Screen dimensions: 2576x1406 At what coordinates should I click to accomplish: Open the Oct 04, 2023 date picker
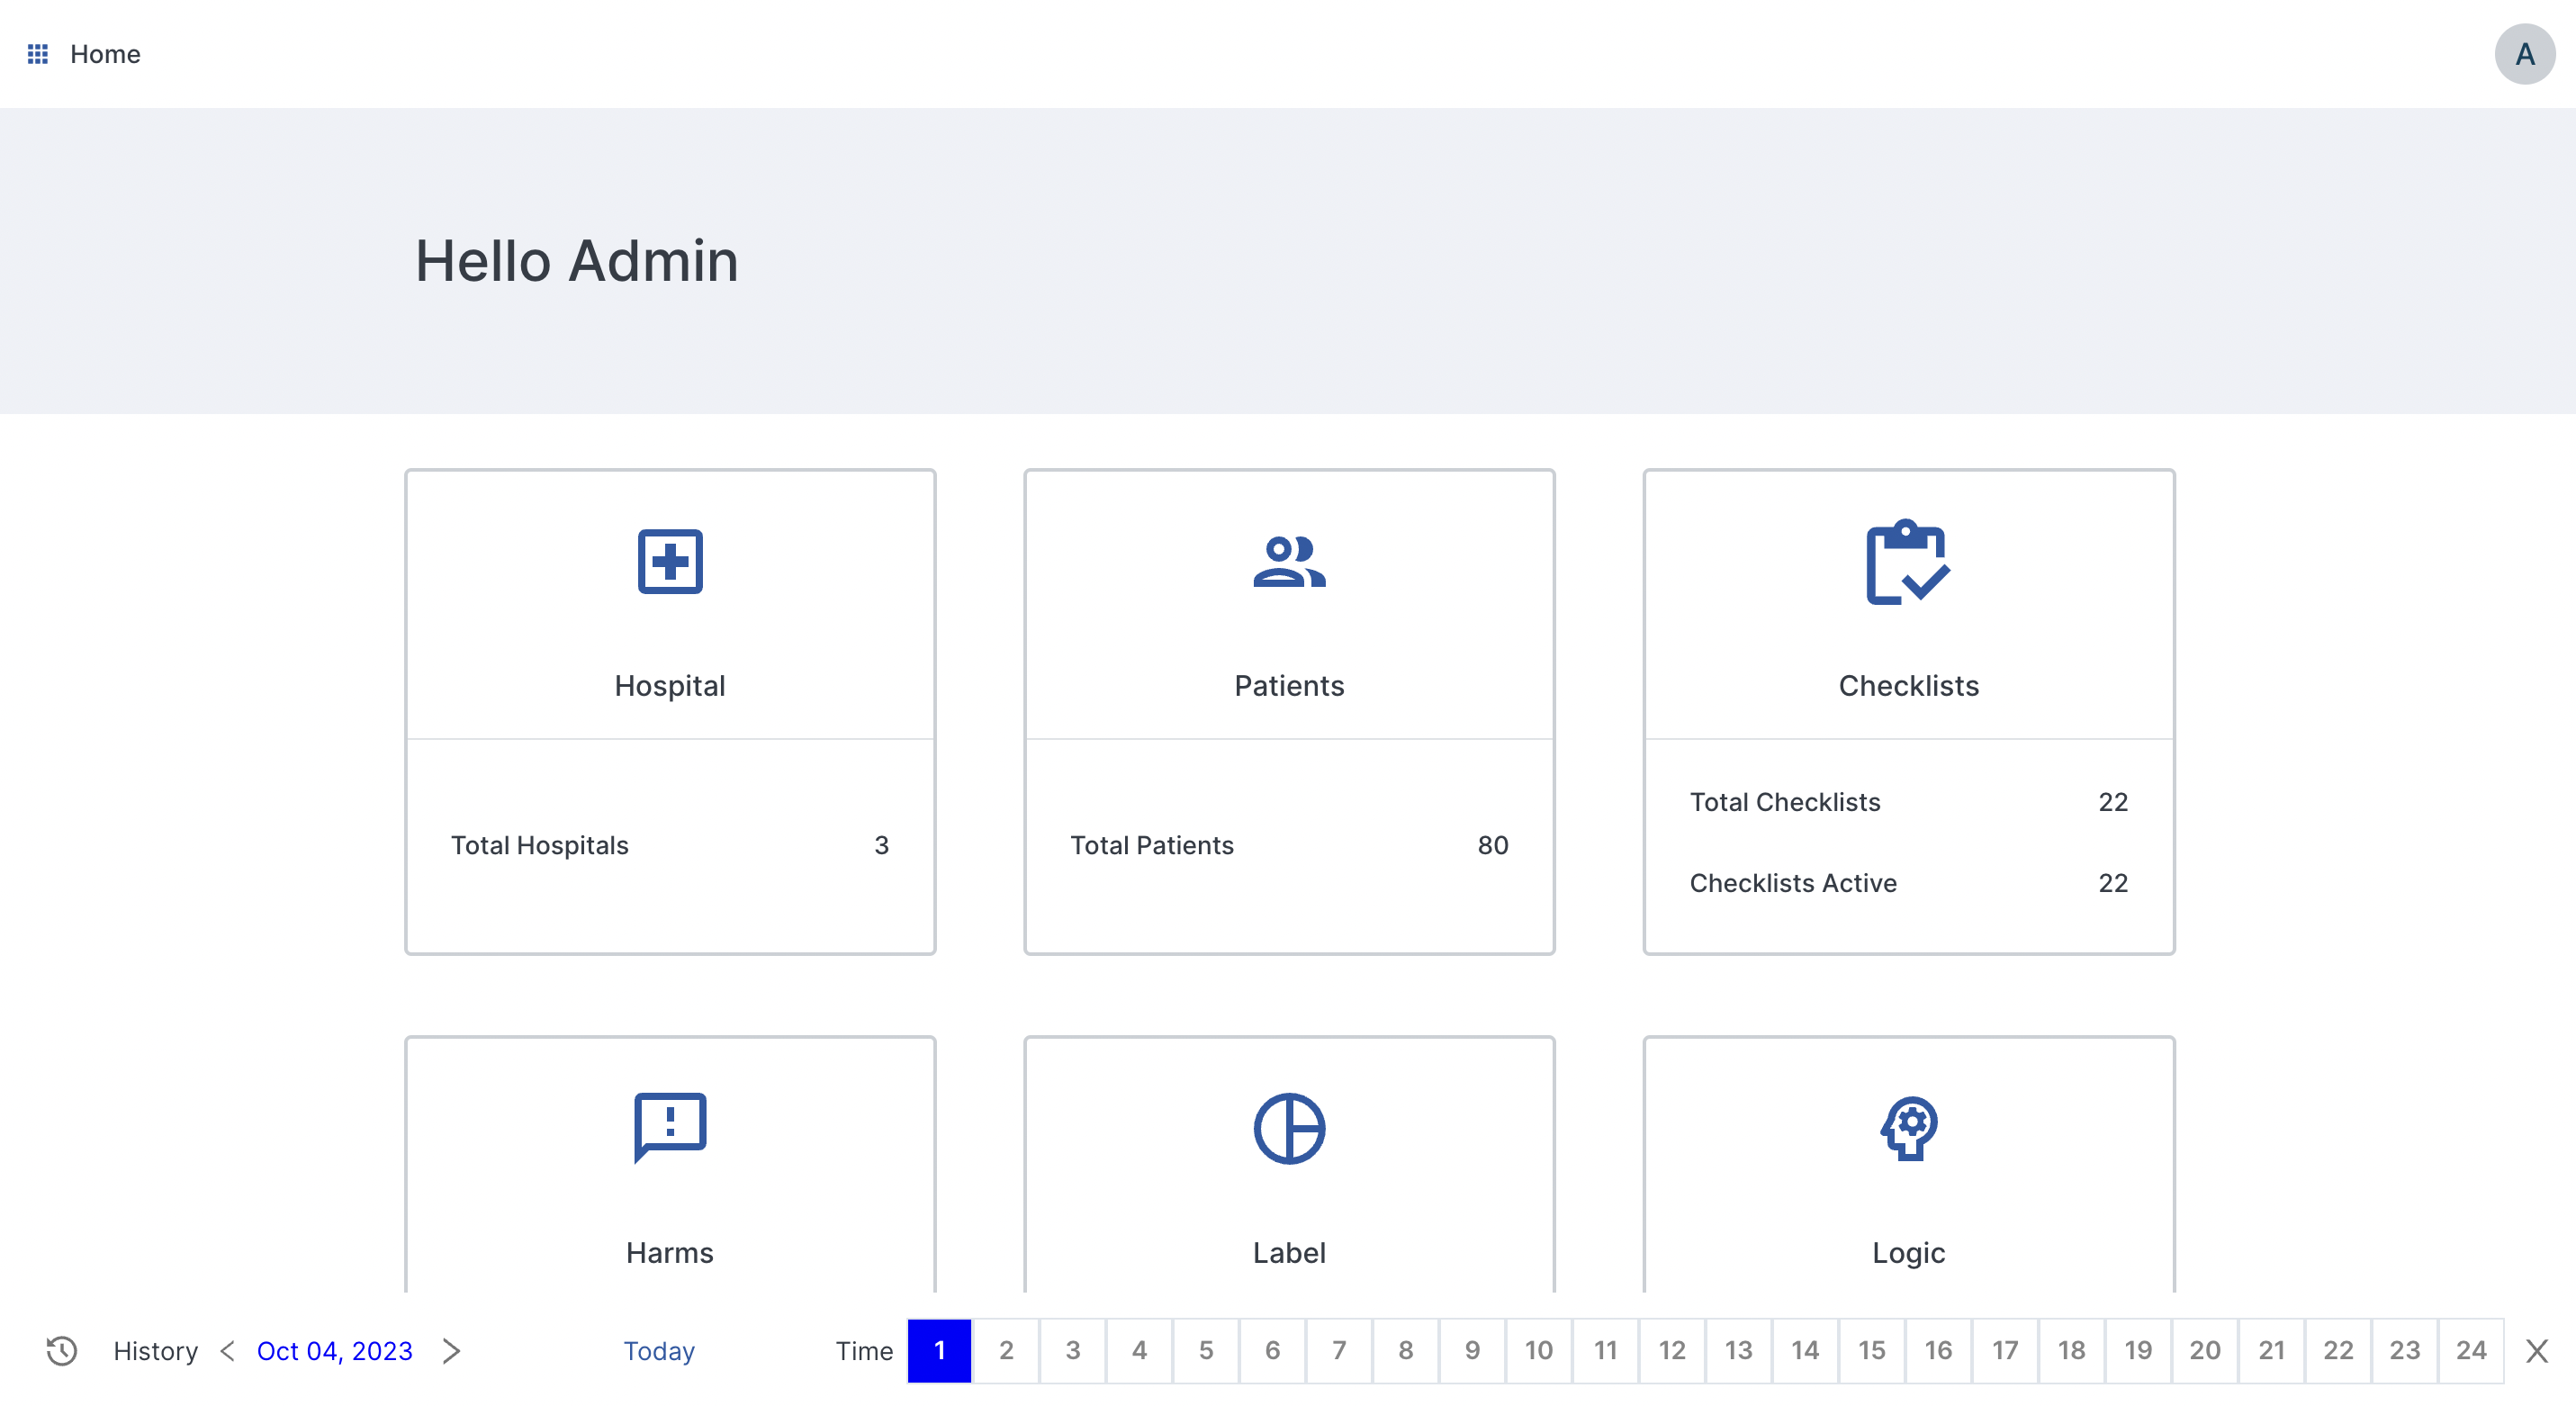pyautogui.click(x=334, y=1351)
